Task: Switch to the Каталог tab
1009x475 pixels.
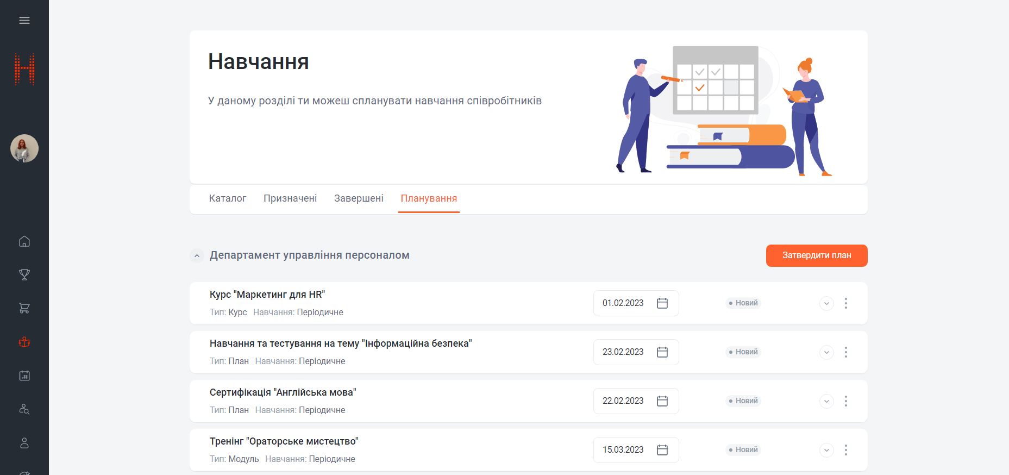Action: pyautogui.click(x=227, y=198)
